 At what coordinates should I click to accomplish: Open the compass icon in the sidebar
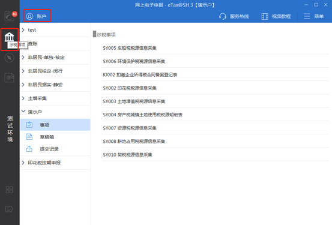[x=10, y=58]
